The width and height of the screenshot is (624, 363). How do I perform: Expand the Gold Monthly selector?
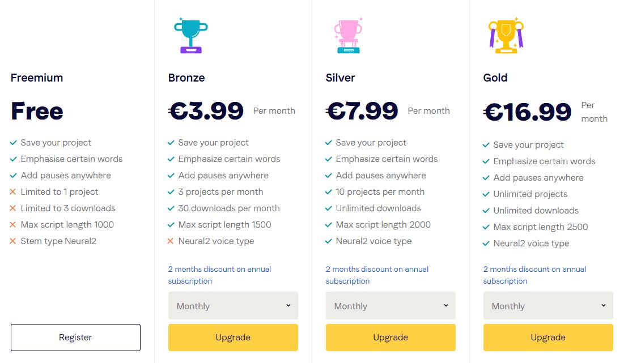(547, 306)
